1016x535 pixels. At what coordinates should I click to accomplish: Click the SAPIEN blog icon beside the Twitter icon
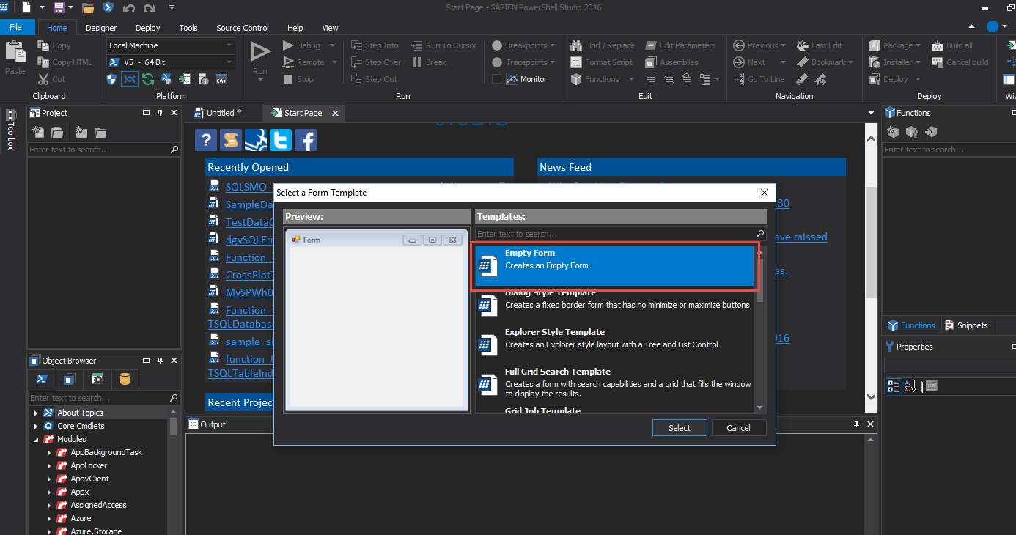click(256, 140)
